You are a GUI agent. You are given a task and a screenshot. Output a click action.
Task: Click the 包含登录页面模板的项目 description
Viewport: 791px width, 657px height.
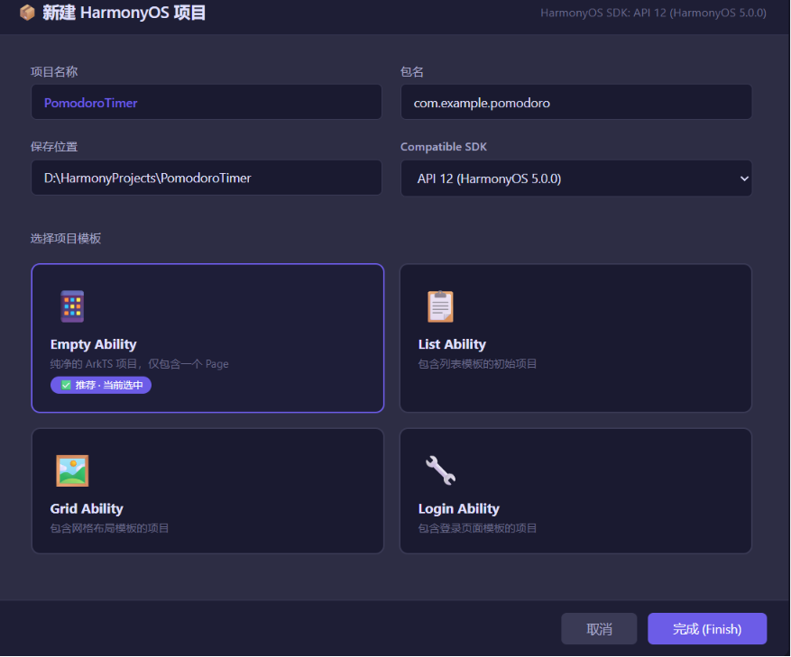(x=477, y=528)
